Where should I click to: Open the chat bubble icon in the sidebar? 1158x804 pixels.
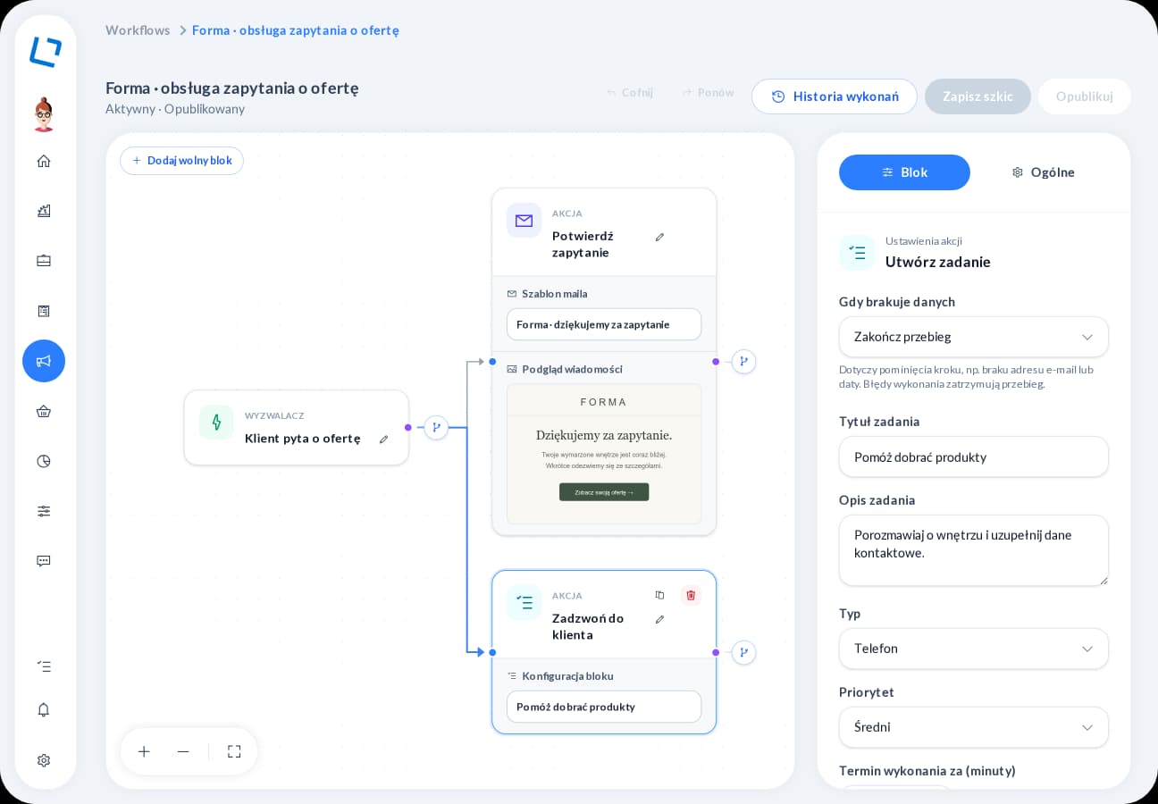(44, 561)
